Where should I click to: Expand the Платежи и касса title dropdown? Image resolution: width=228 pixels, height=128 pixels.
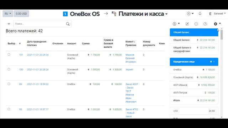[166, 14]
